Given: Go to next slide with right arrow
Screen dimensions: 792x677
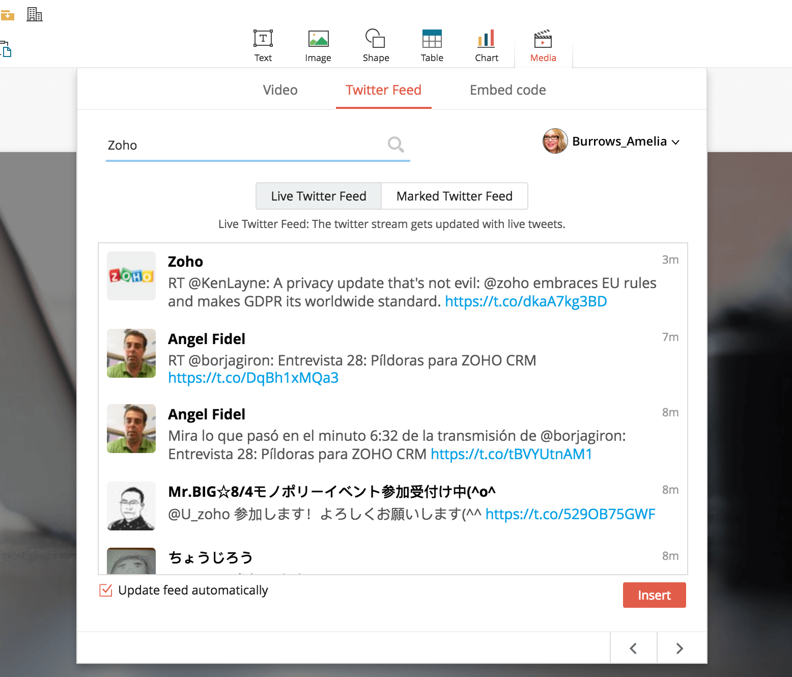Looking at the screenshot, I should (x=680, y=648).
